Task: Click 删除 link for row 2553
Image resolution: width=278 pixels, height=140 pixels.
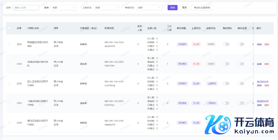Action: (267, 64)
